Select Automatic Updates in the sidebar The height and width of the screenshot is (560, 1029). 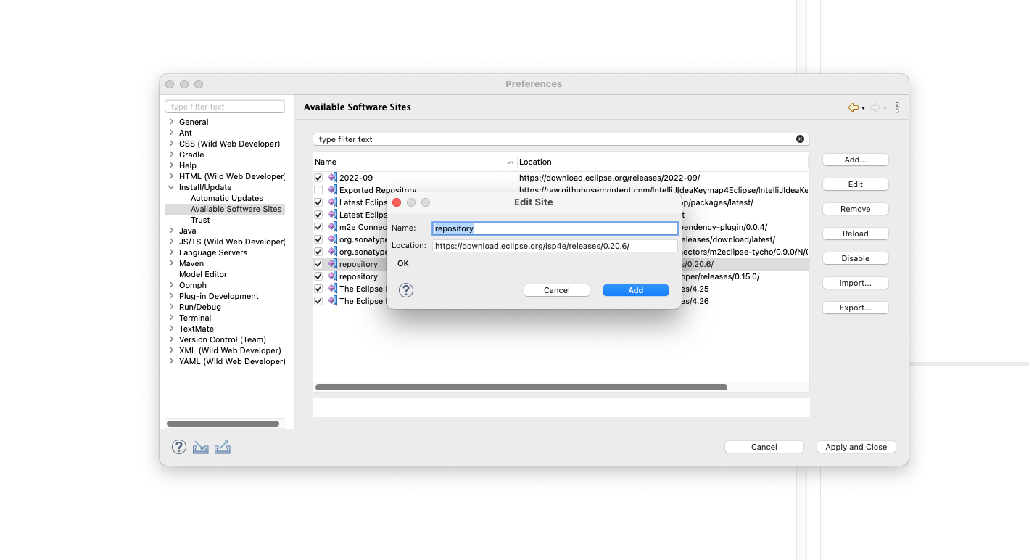click(x=226, y=197)
